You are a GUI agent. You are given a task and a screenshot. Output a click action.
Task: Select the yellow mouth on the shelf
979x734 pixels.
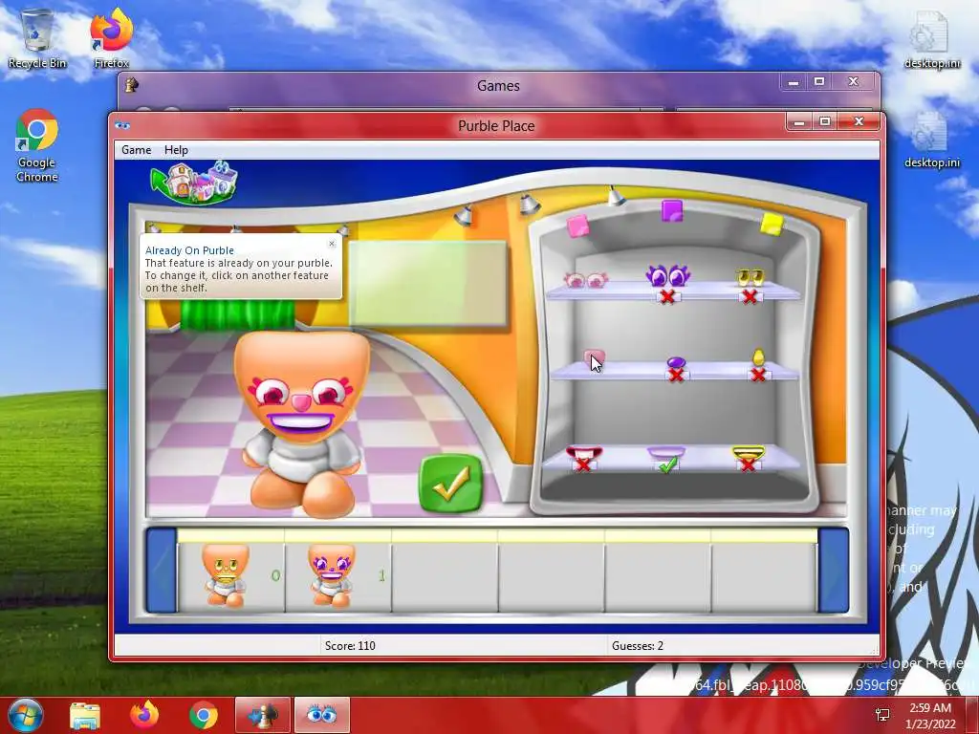point(748,452)
